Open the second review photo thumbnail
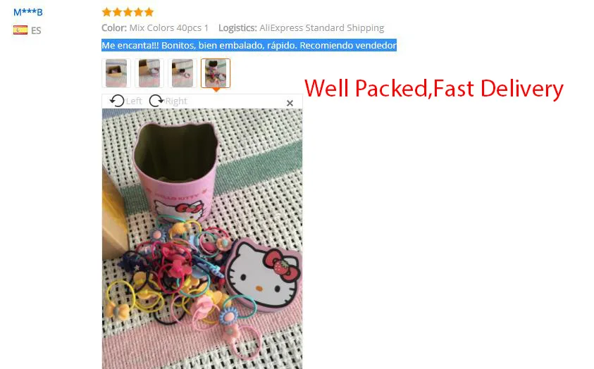 pos(149,73)
